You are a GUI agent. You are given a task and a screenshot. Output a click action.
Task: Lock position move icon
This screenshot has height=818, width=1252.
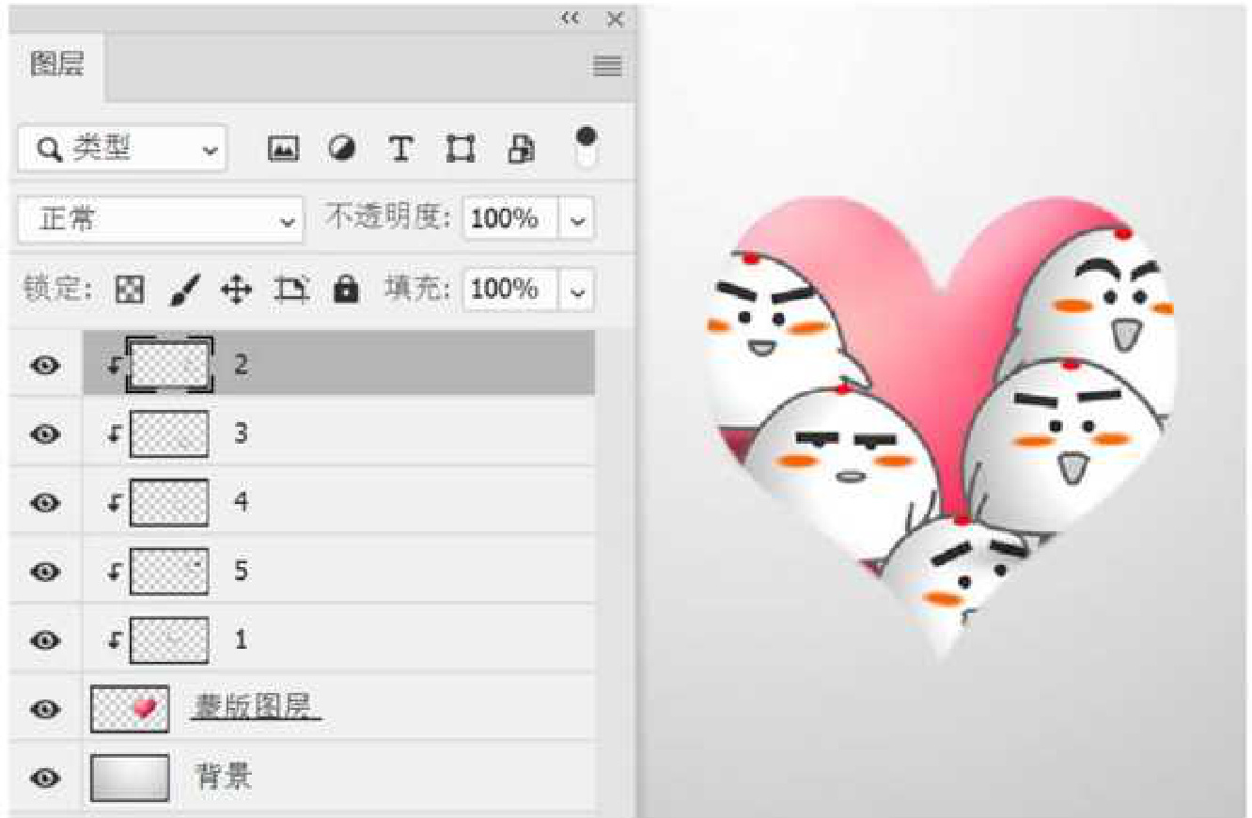236,290
